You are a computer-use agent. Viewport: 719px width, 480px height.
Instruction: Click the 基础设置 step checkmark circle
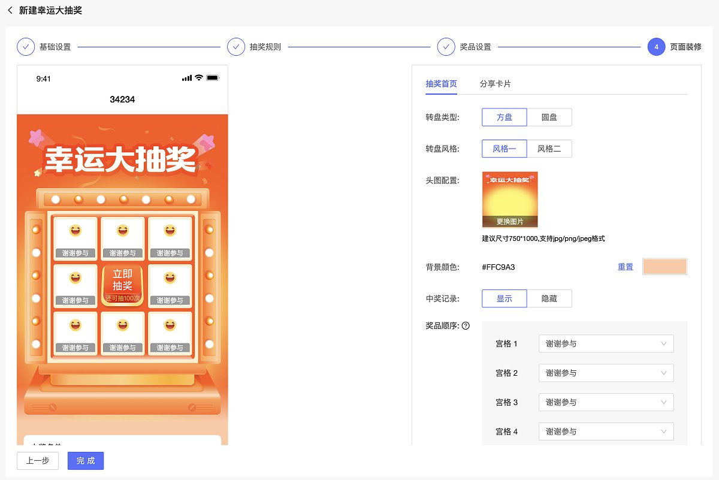[26, 47]
